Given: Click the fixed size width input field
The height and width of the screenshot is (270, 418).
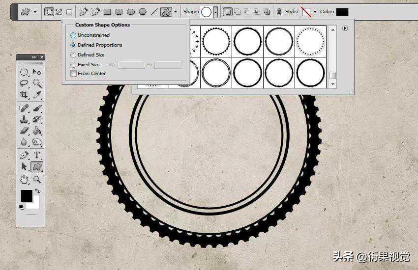Looking at the screenshot, I should 131,65.
